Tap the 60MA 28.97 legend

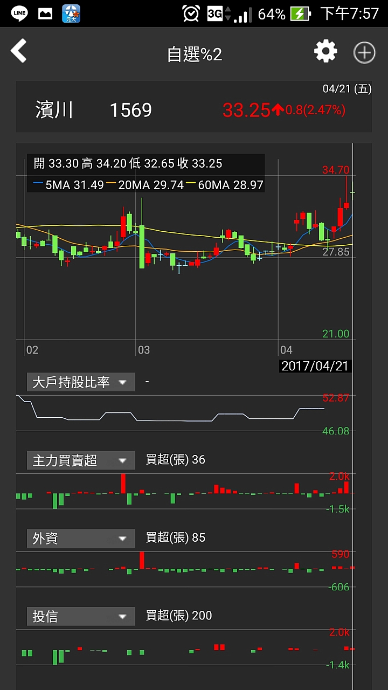click(225, 185)
